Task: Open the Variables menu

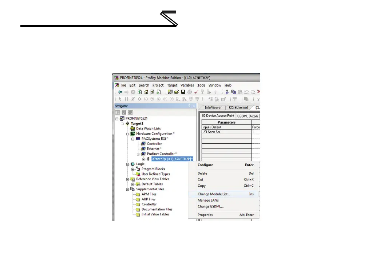Action: pos(187,86)
